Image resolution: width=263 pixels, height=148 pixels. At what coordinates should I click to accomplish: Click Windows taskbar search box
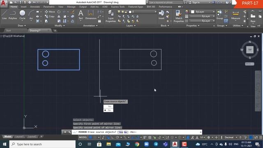click(42, 144)
